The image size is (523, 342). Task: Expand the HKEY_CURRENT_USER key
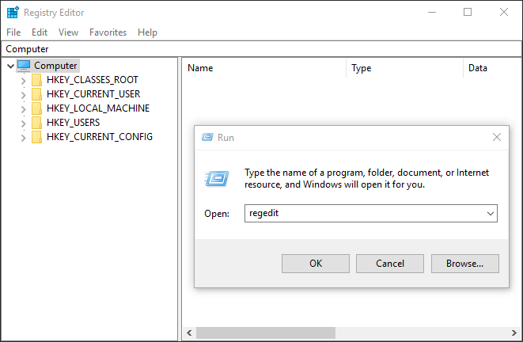click(24, 95)
